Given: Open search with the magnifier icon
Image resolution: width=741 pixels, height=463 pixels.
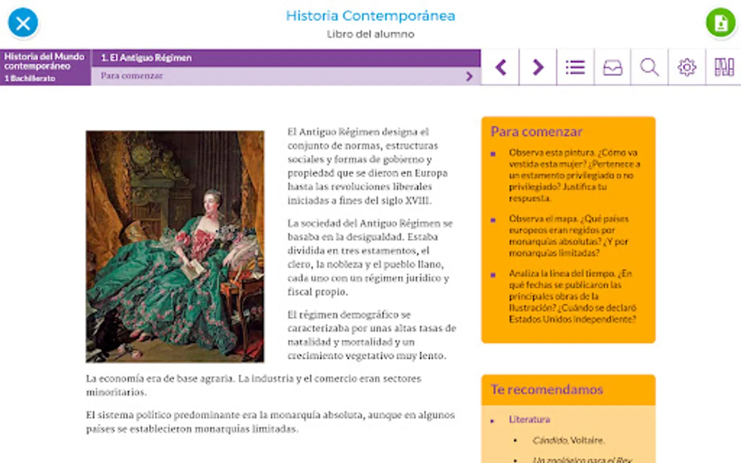Looking at the screenshot, I should (x=649, y=67).
